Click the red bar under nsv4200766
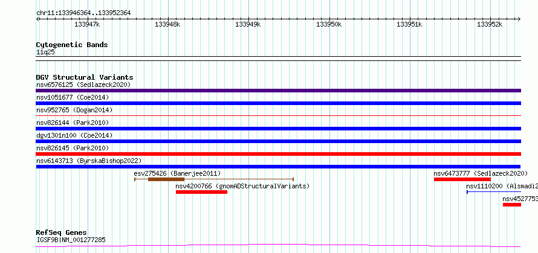538x253 pixels. [x=201, y=192]
